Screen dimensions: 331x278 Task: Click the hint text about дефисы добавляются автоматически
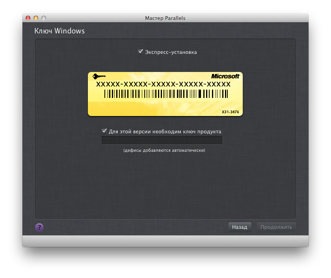coord(164,150)
